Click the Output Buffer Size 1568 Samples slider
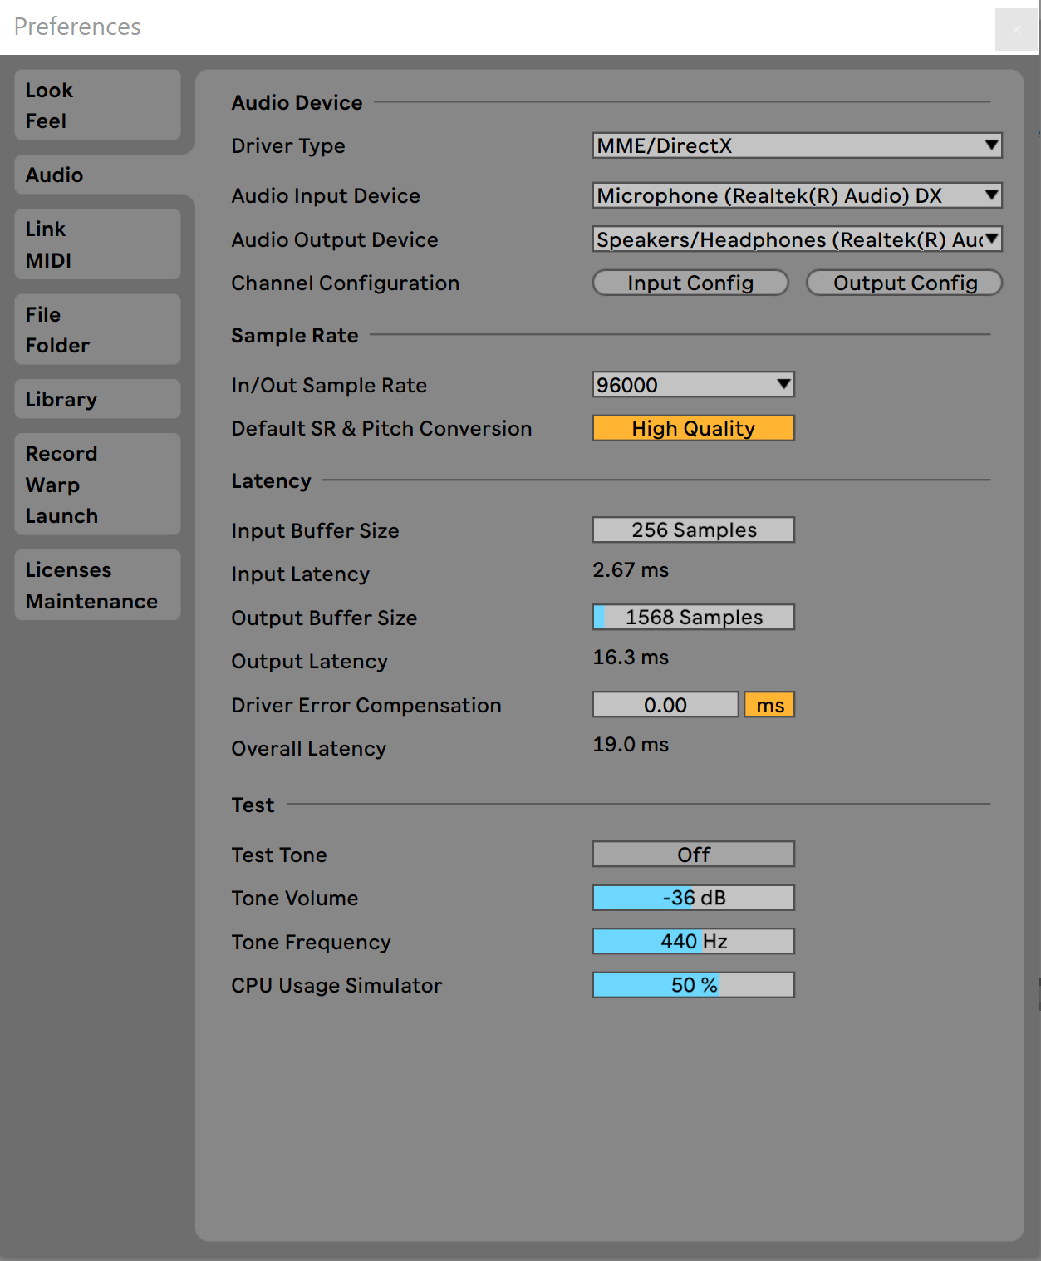1041x1261 pixels. click(693, 617)
